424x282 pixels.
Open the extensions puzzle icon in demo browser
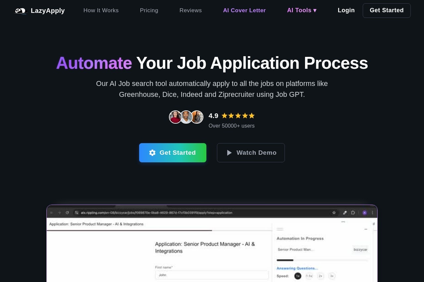click(x=353, y=213)
